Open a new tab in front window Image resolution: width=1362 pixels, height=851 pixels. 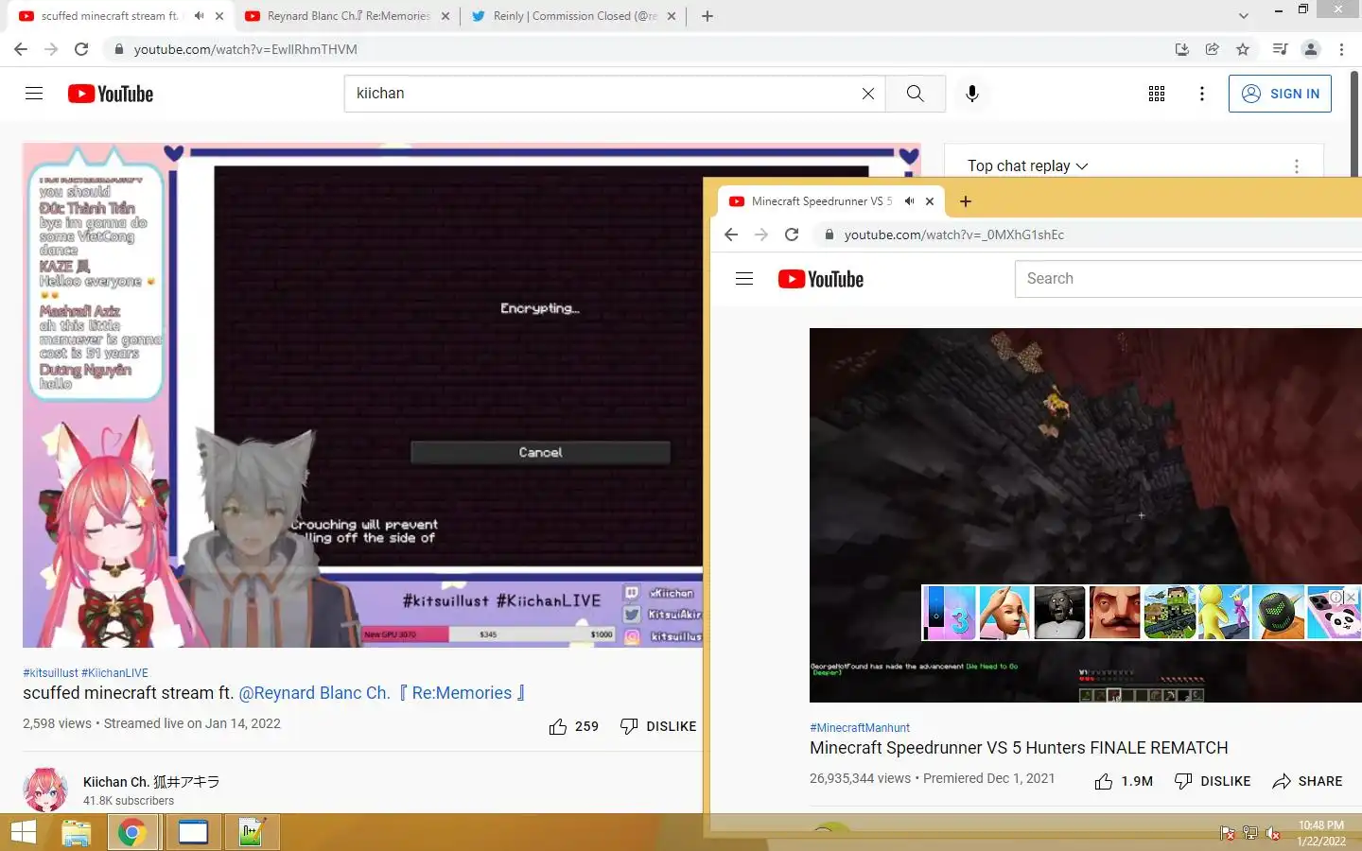(x=965, y=201)
